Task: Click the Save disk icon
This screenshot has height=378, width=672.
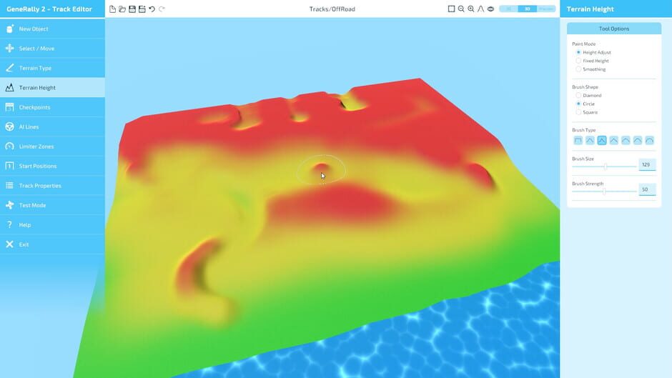Action: [132, 9]
